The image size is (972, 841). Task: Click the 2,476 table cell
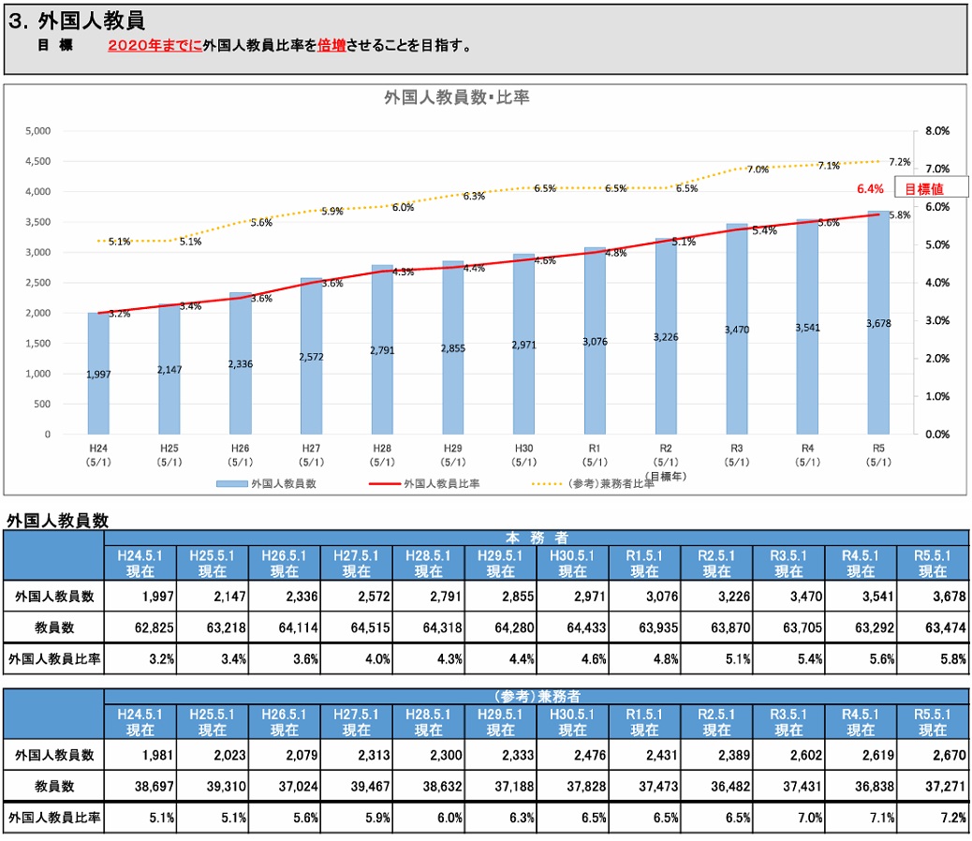(572, 755)
